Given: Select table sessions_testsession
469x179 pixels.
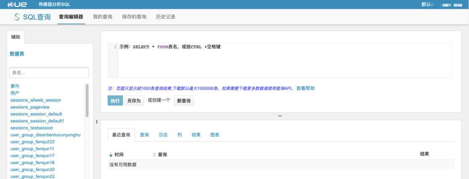Looking at the screenshot, I should [x=32, y=128].
